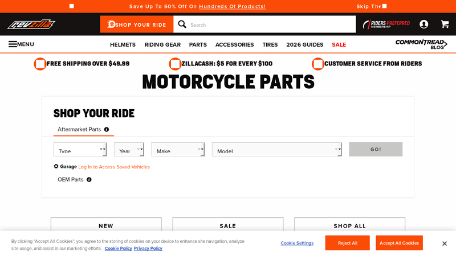
Task: Open the Year dropdown
Action: point(129,150)
